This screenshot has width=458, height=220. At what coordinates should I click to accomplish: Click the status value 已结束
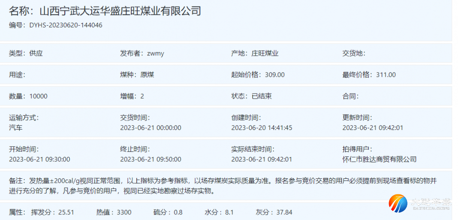pos(262,96)
